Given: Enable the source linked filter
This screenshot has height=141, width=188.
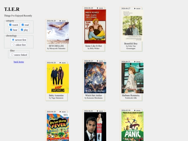Looking at the screenshot, I should click(x=12, y=55).
